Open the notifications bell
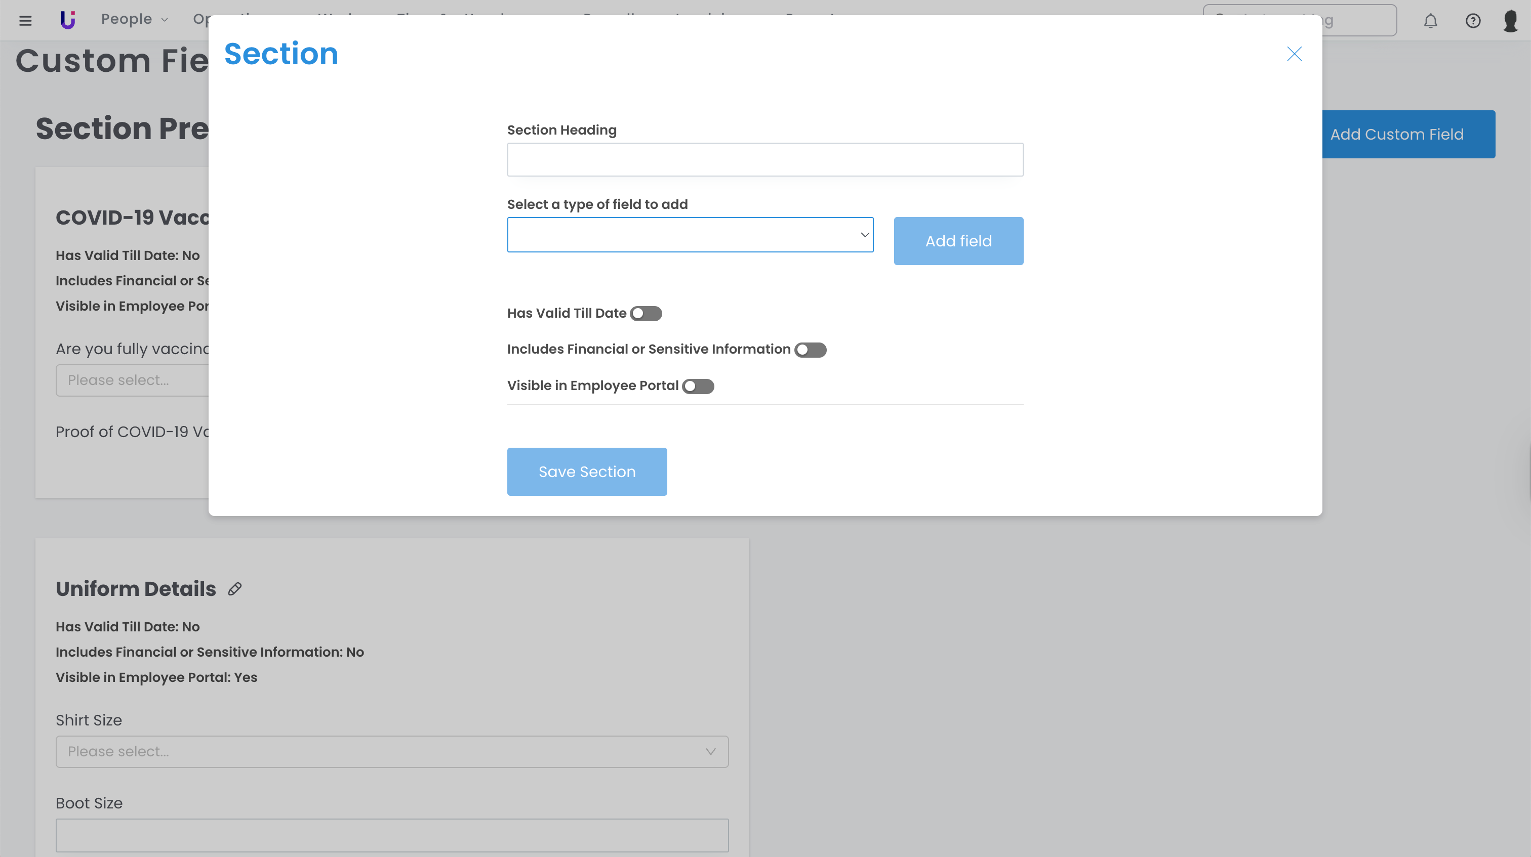The image size is (1531, 857). pos(1430,21)
